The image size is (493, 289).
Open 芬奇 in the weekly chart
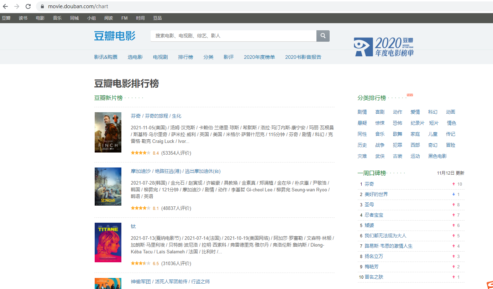(x=369, y=184)
